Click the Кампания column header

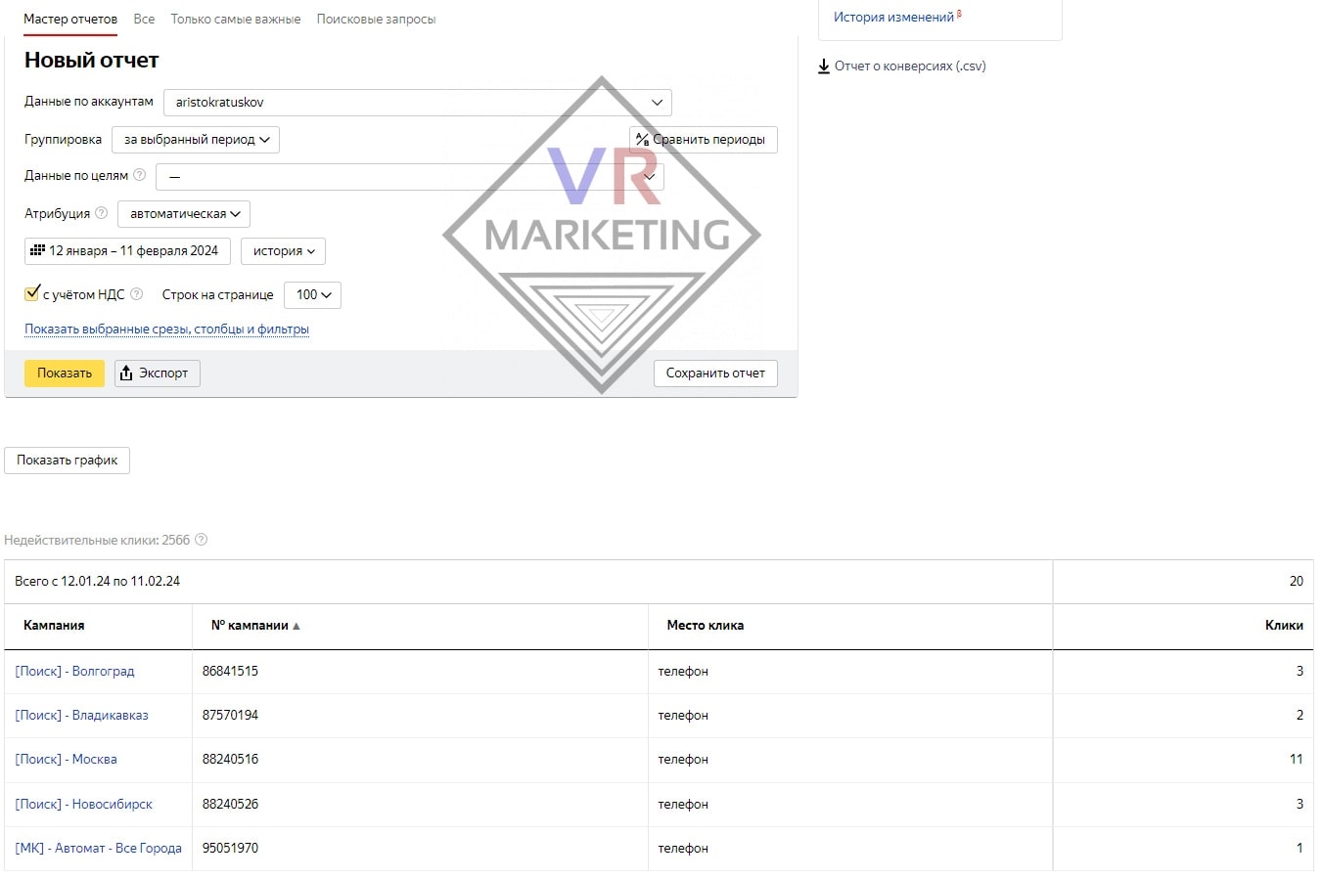pyautogui.click(x=54, y=626)
